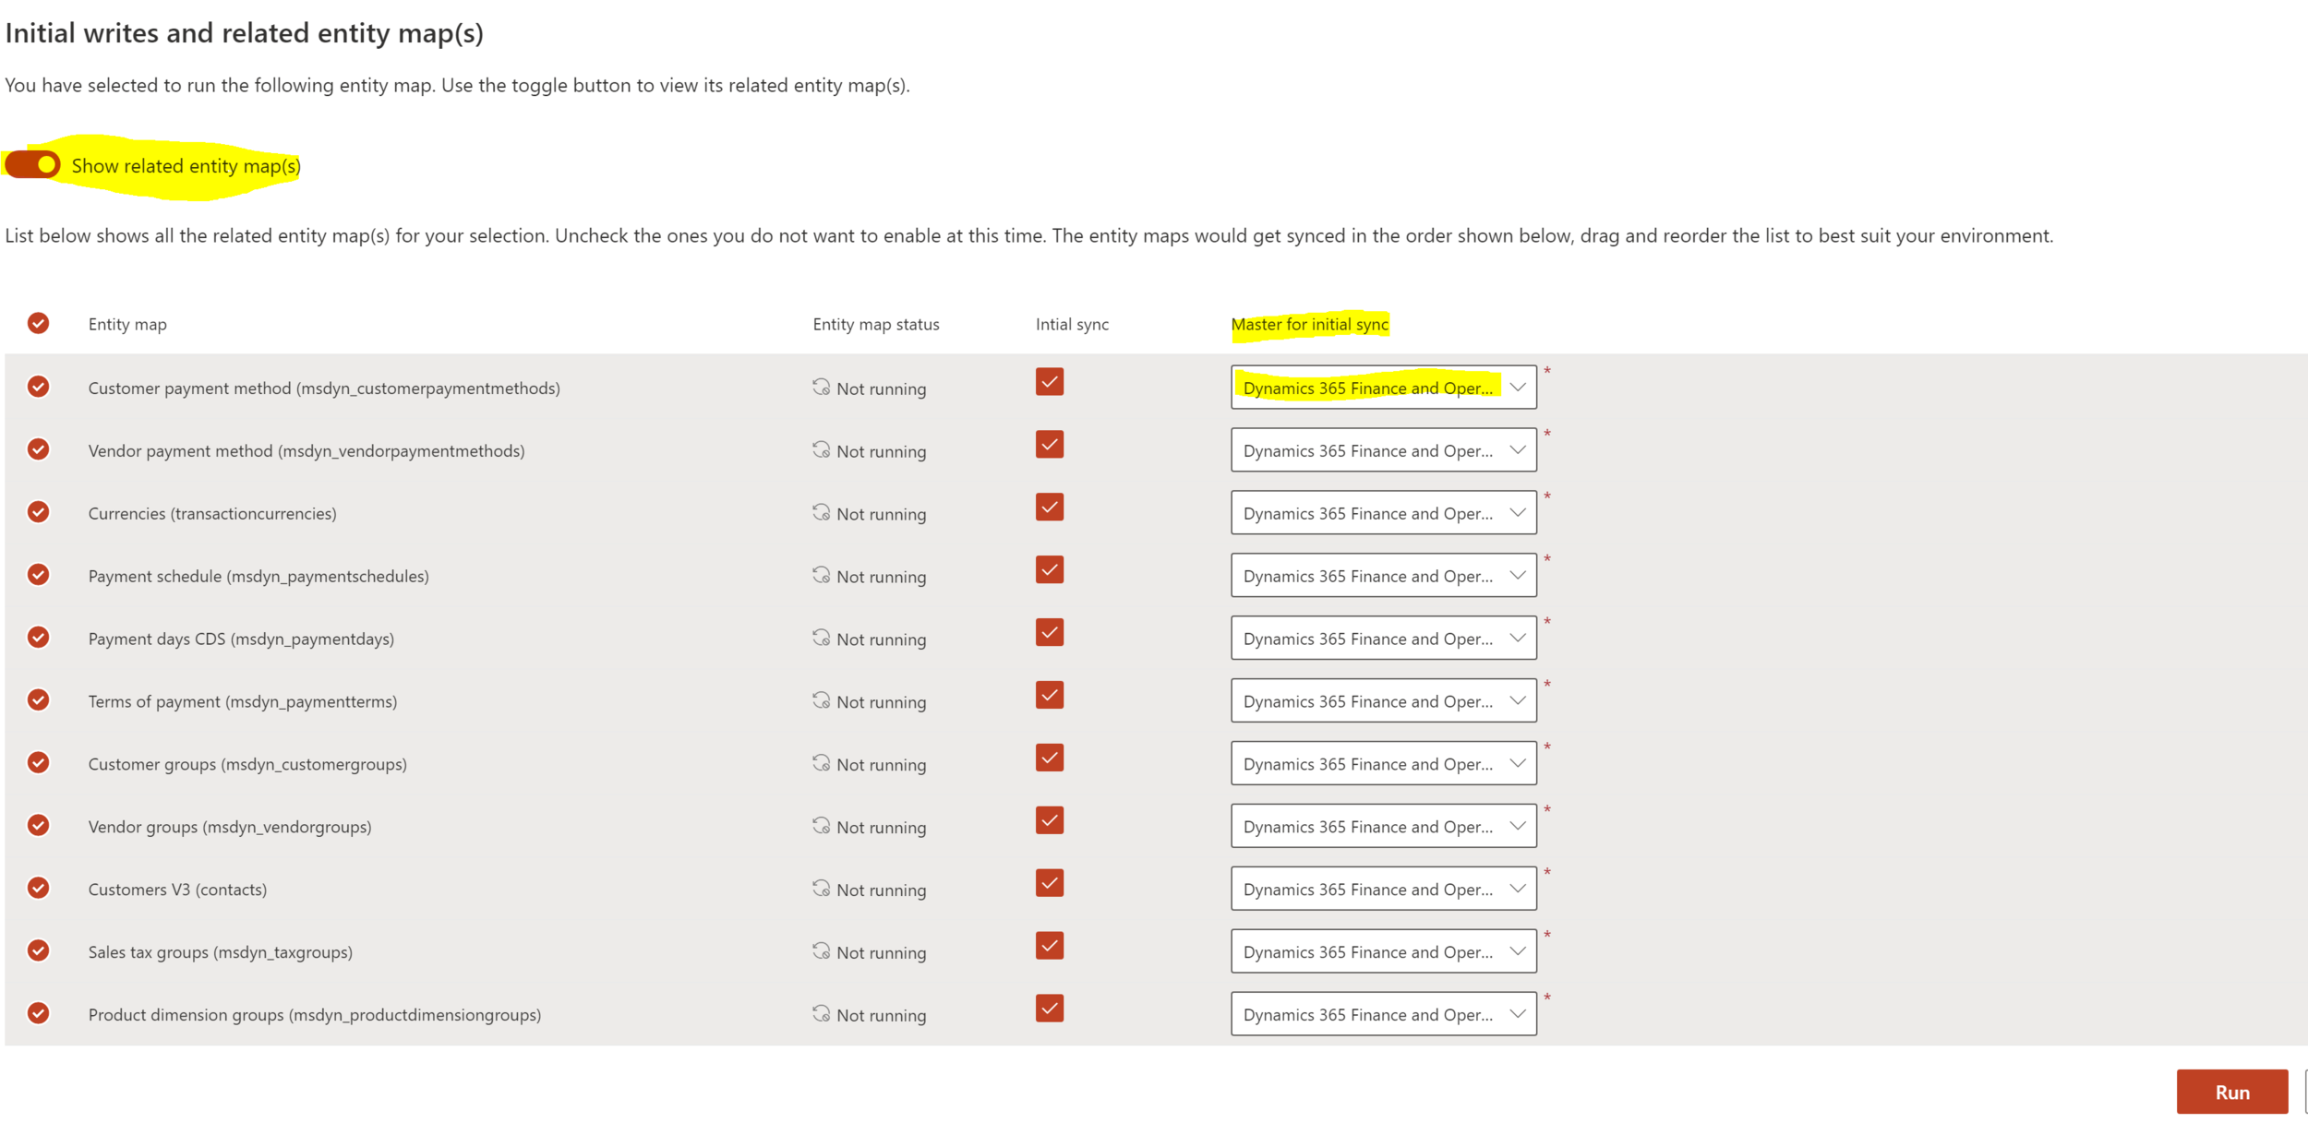Click the Entity map column header
This screenshot has height=1123, width=2308.
(x=127, y=325)
